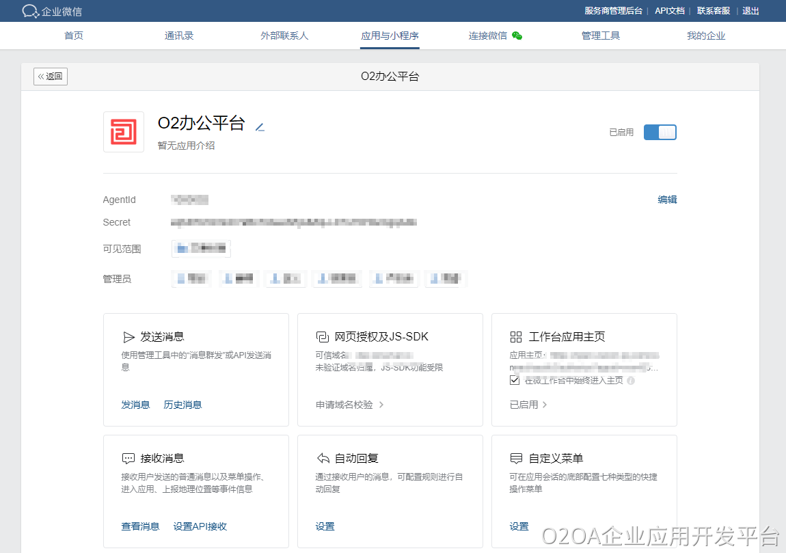
Task: Click the O2 office platform red logo
Action: pyautogui.click(x=124, y=132)
